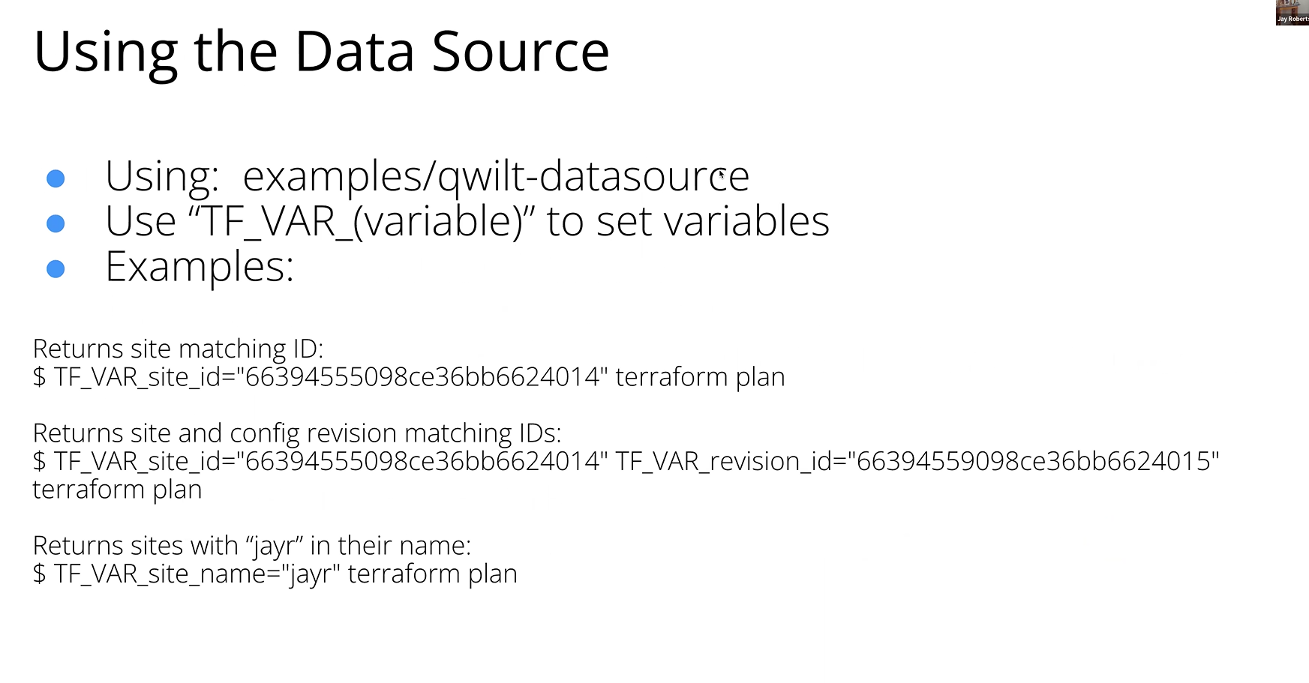Click the revision ID value ending 4015
The image size is (1309, 683).
1034,462
